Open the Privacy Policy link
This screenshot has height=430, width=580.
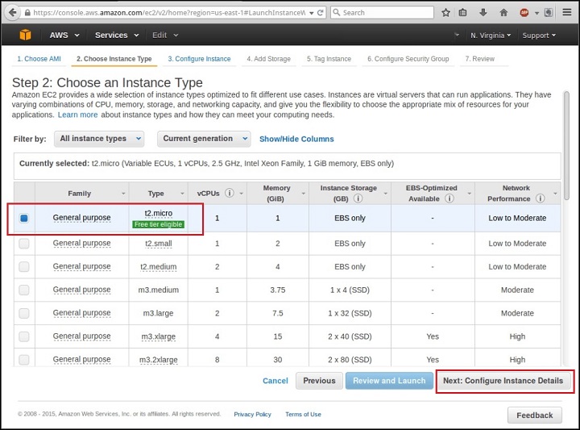pyautogui.click(x=252, y=415)
